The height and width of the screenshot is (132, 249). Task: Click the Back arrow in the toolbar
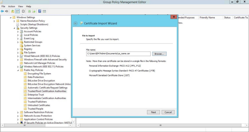tap(2, 11)
